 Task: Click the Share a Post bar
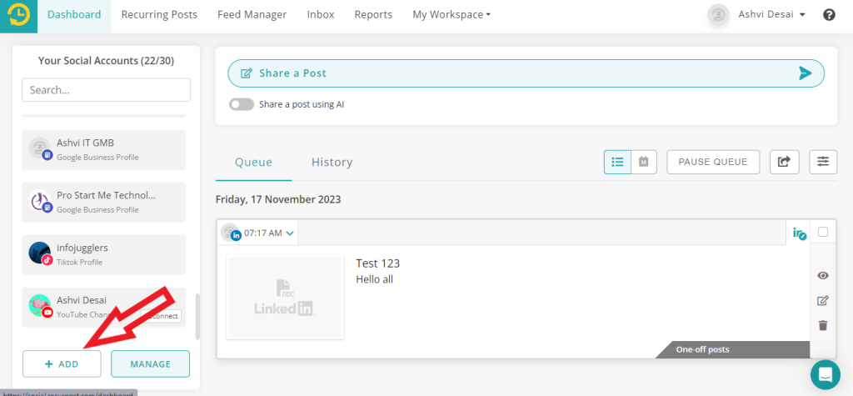click(x=526, y=73)
